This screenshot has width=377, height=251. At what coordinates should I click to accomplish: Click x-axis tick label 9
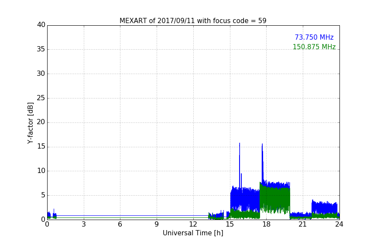click(157, 224)
